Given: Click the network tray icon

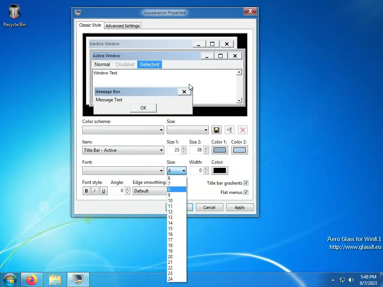Looking at the screenshot, I should (x=342, y=280).
